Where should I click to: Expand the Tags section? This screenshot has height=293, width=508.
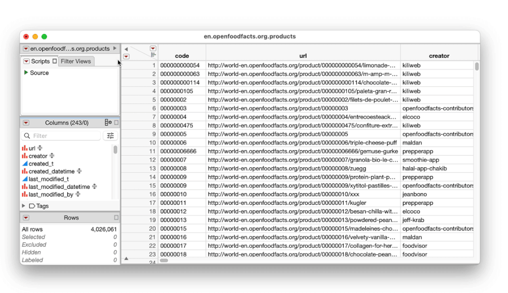point(24,206)
